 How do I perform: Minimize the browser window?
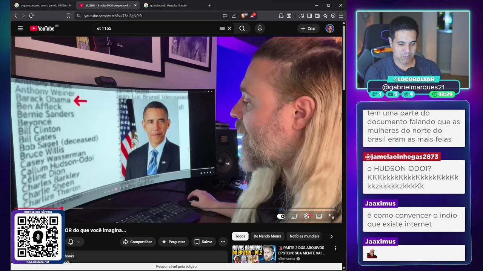[x=317, y=5]
